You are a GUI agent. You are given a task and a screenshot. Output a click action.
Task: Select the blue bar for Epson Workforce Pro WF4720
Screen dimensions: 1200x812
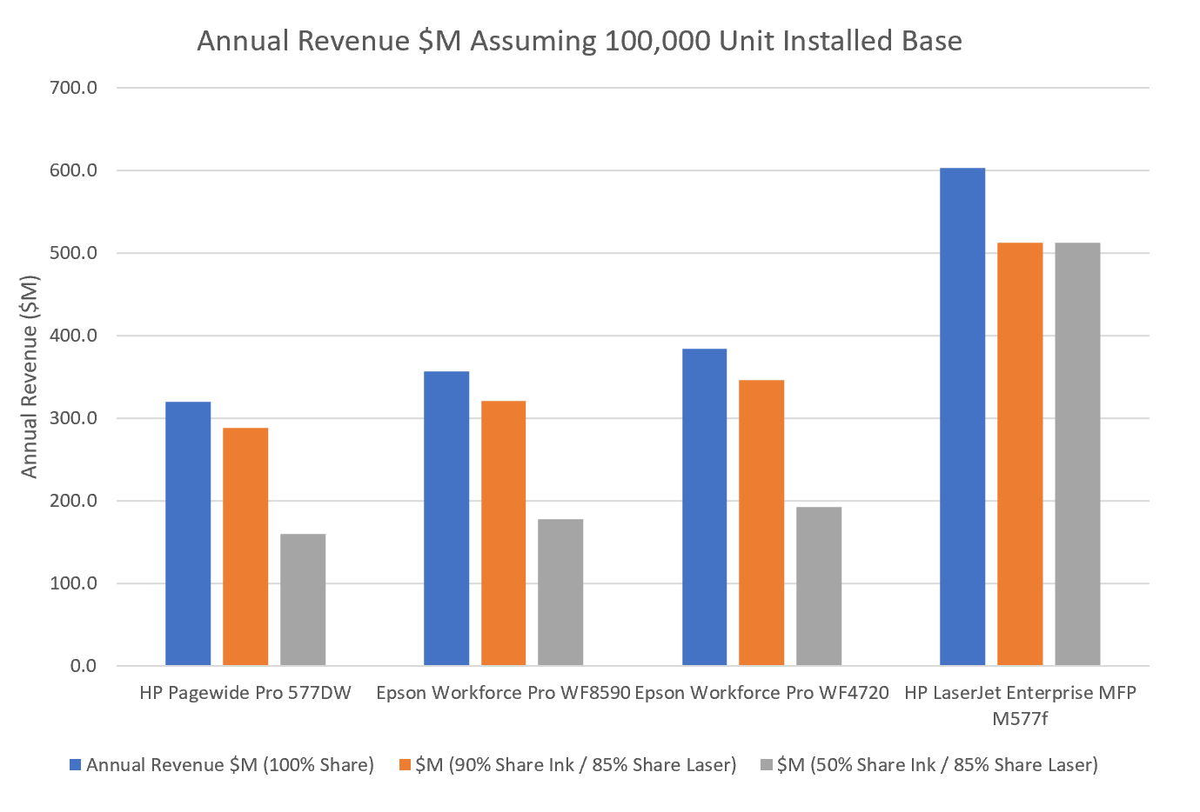(x=705, y=504)
